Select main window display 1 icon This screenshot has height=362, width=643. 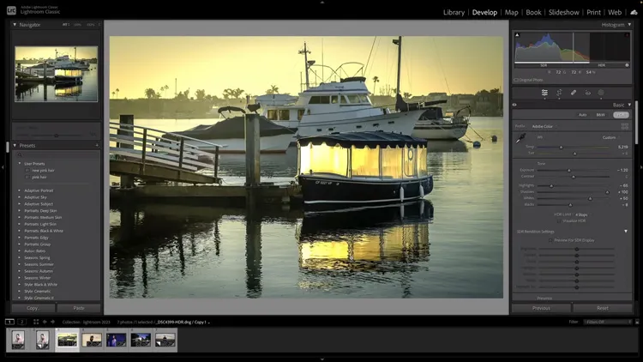point(9,322)
